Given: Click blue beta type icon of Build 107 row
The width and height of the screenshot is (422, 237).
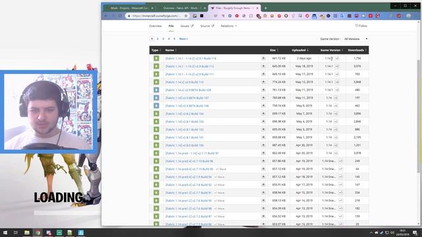Looking at the screenshot, I should [156, 98].
